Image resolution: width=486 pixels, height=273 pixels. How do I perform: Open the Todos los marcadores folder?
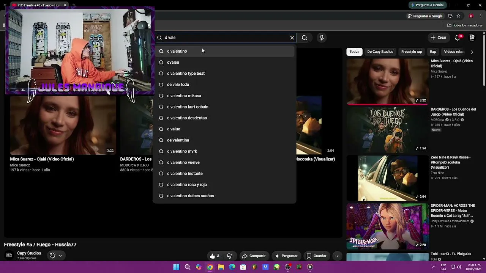coord(465,25)
